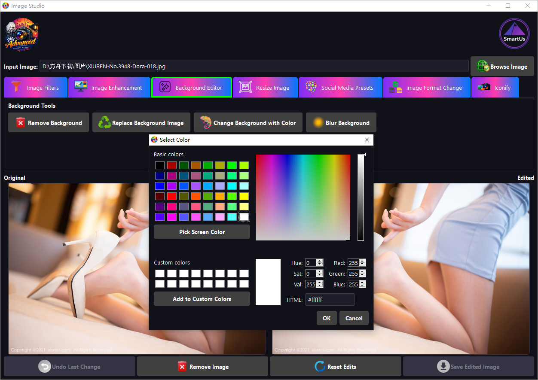The height and width of the screenshot is (380, 538).
Task: Go to Social Media Presets tab
Action: [x=340, y=88]
